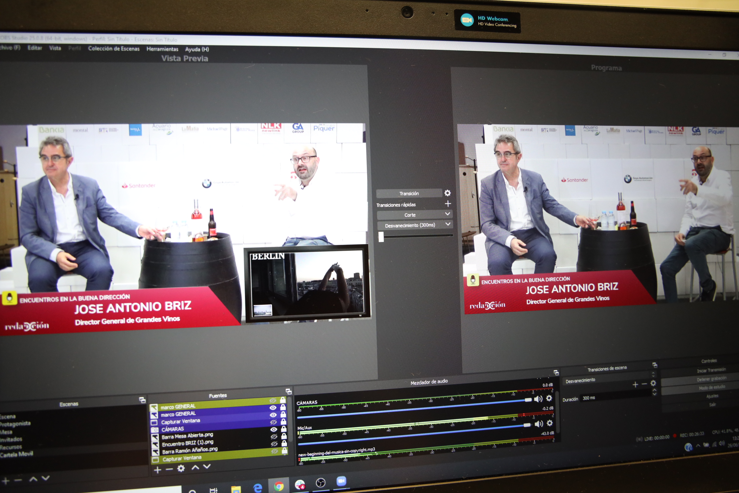
Task: Open the Ayuda (H) menu
Action: (197, 49)
